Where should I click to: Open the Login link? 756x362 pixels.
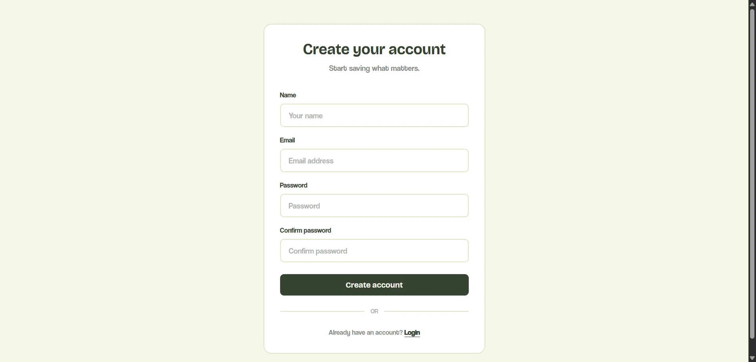412,333
